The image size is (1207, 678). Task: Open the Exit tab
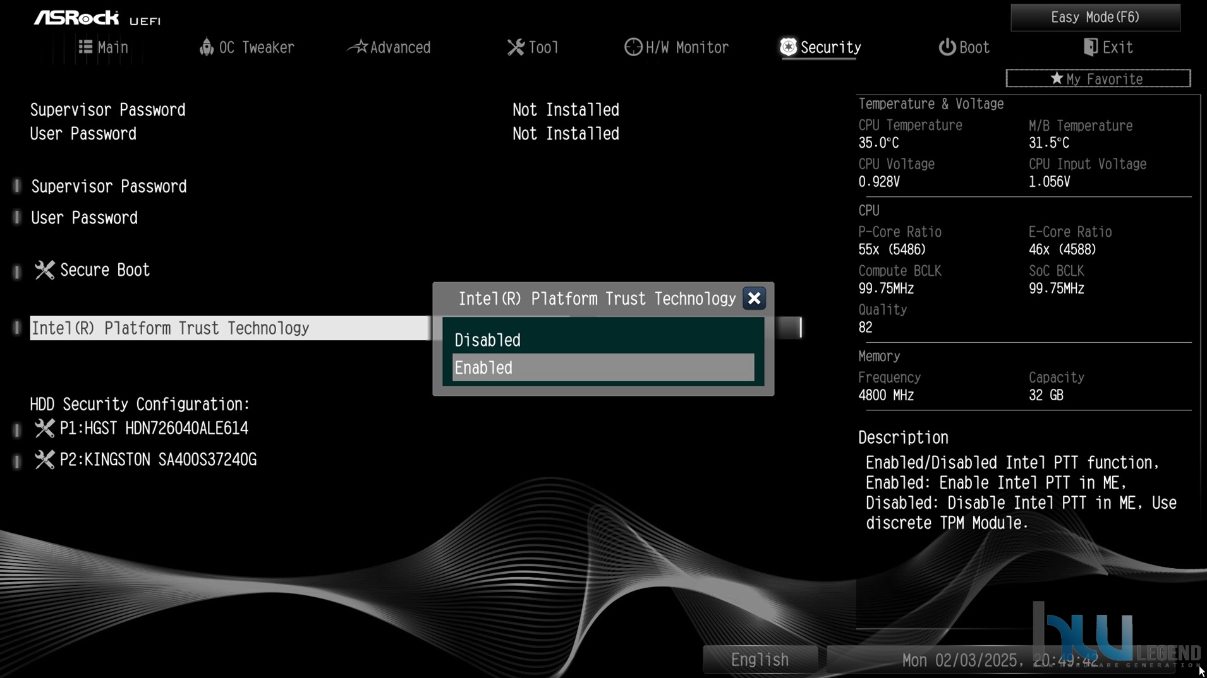1107,47
